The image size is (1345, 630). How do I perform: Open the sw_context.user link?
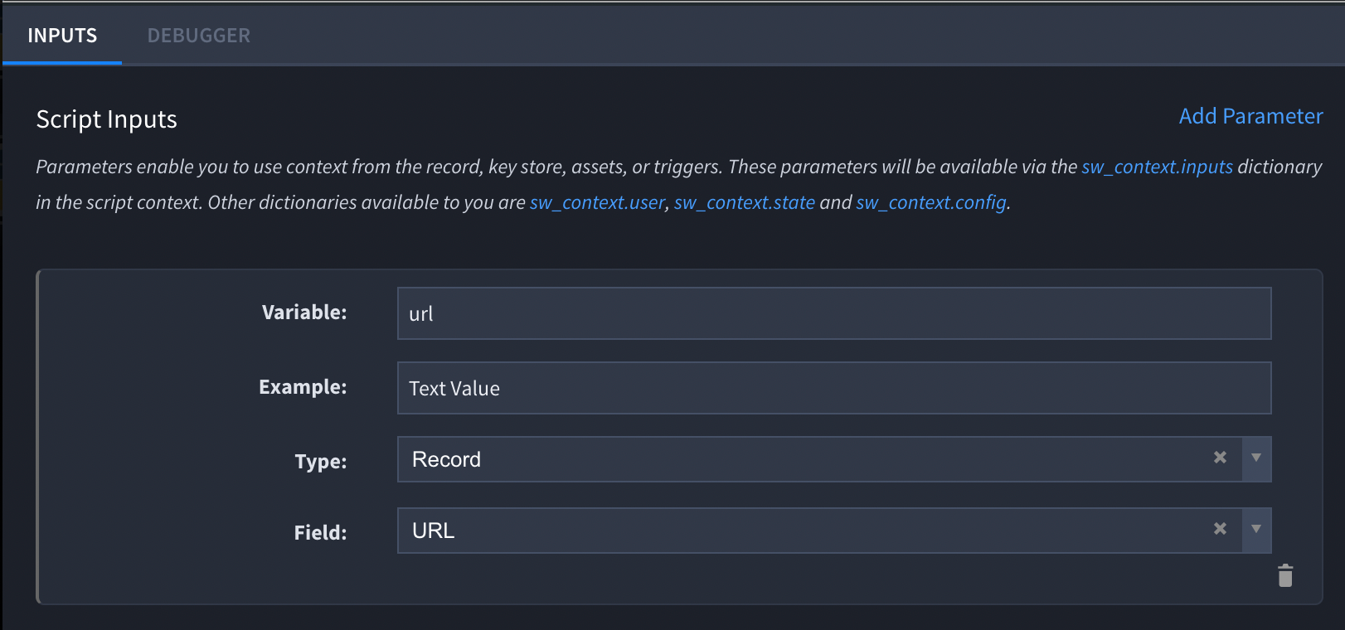click(x=597, y=202)
